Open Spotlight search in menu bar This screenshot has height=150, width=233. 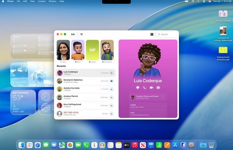pyautogui.click(x=198, y=1)
